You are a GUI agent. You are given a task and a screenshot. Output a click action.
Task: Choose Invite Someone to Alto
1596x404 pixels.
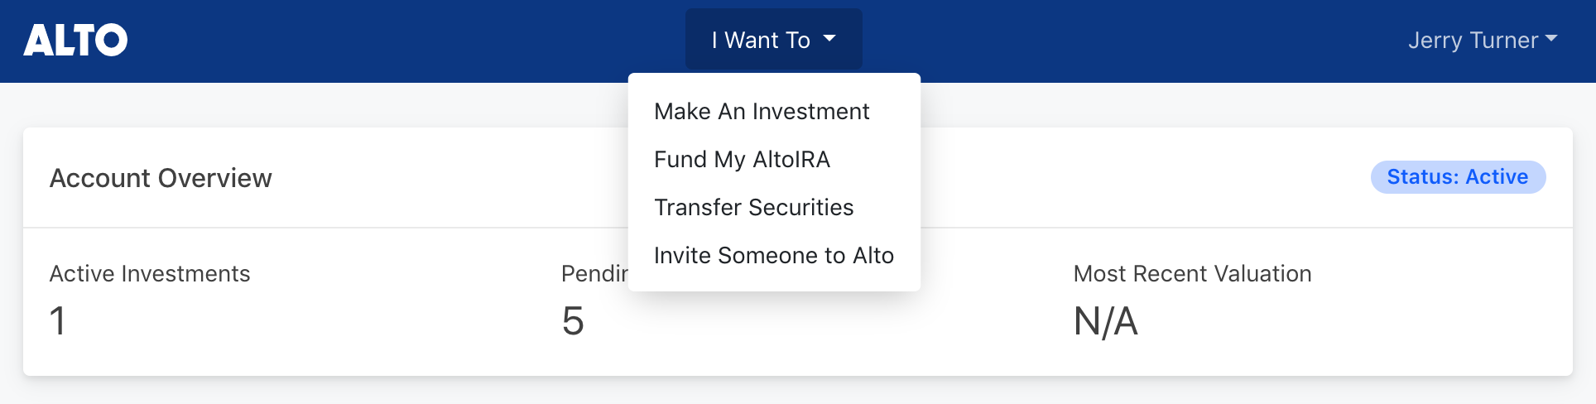[774, 256]
